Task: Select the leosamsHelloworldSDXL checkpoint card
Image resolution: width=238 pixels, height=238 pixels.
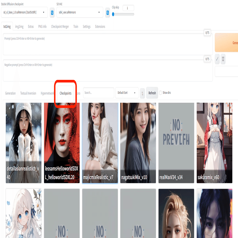Action: point(62,143)
